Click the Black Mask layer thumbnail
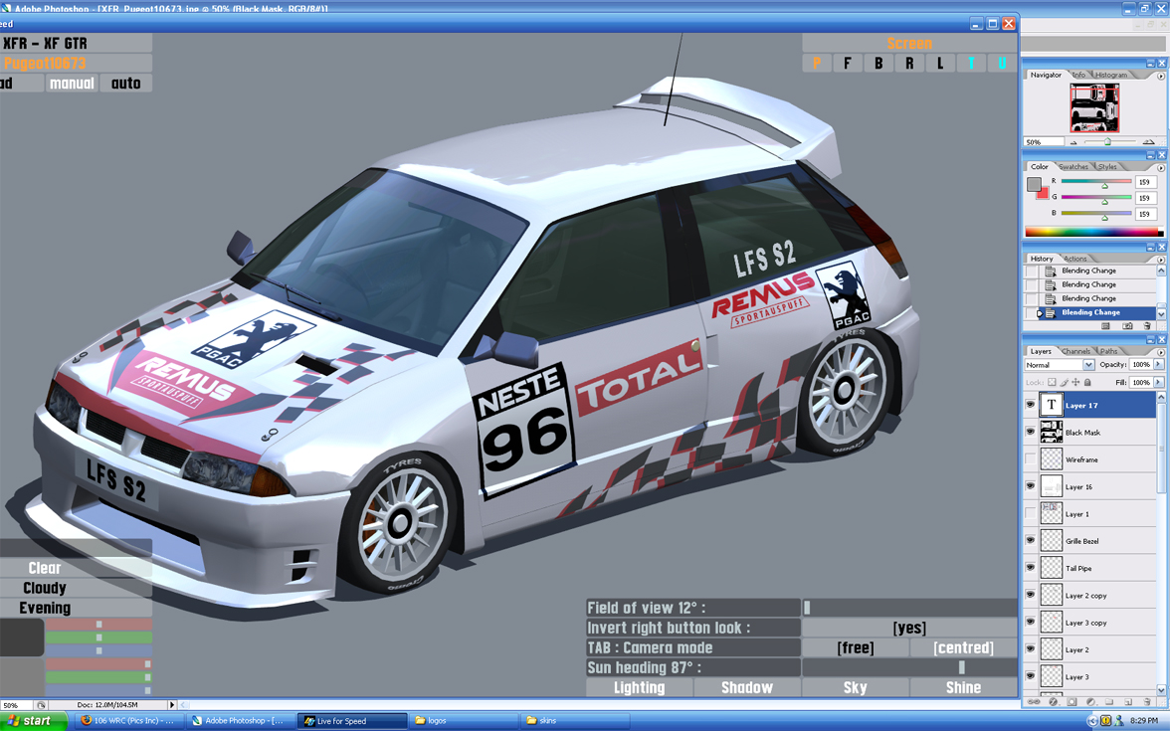The image size is (1170, 731). click(x=1052, y=432)
